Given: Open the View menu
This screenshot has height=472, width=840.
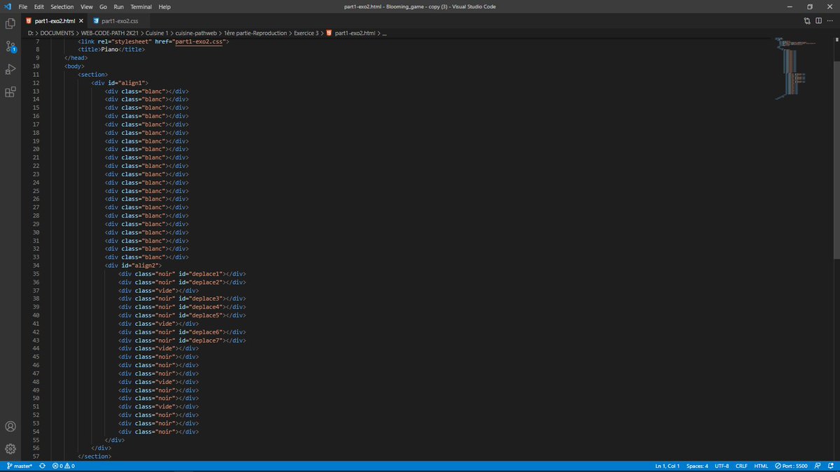Looking at the screenshot, I should (x=87, y=6).
